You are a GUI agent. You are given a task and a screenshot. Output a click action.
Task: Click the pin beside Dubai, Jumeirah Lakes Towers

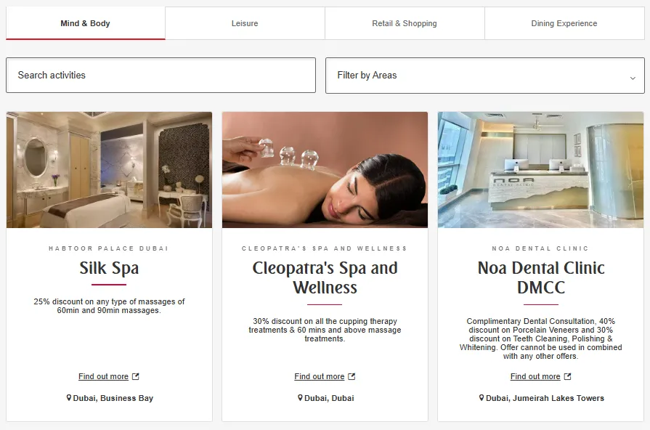482,397
